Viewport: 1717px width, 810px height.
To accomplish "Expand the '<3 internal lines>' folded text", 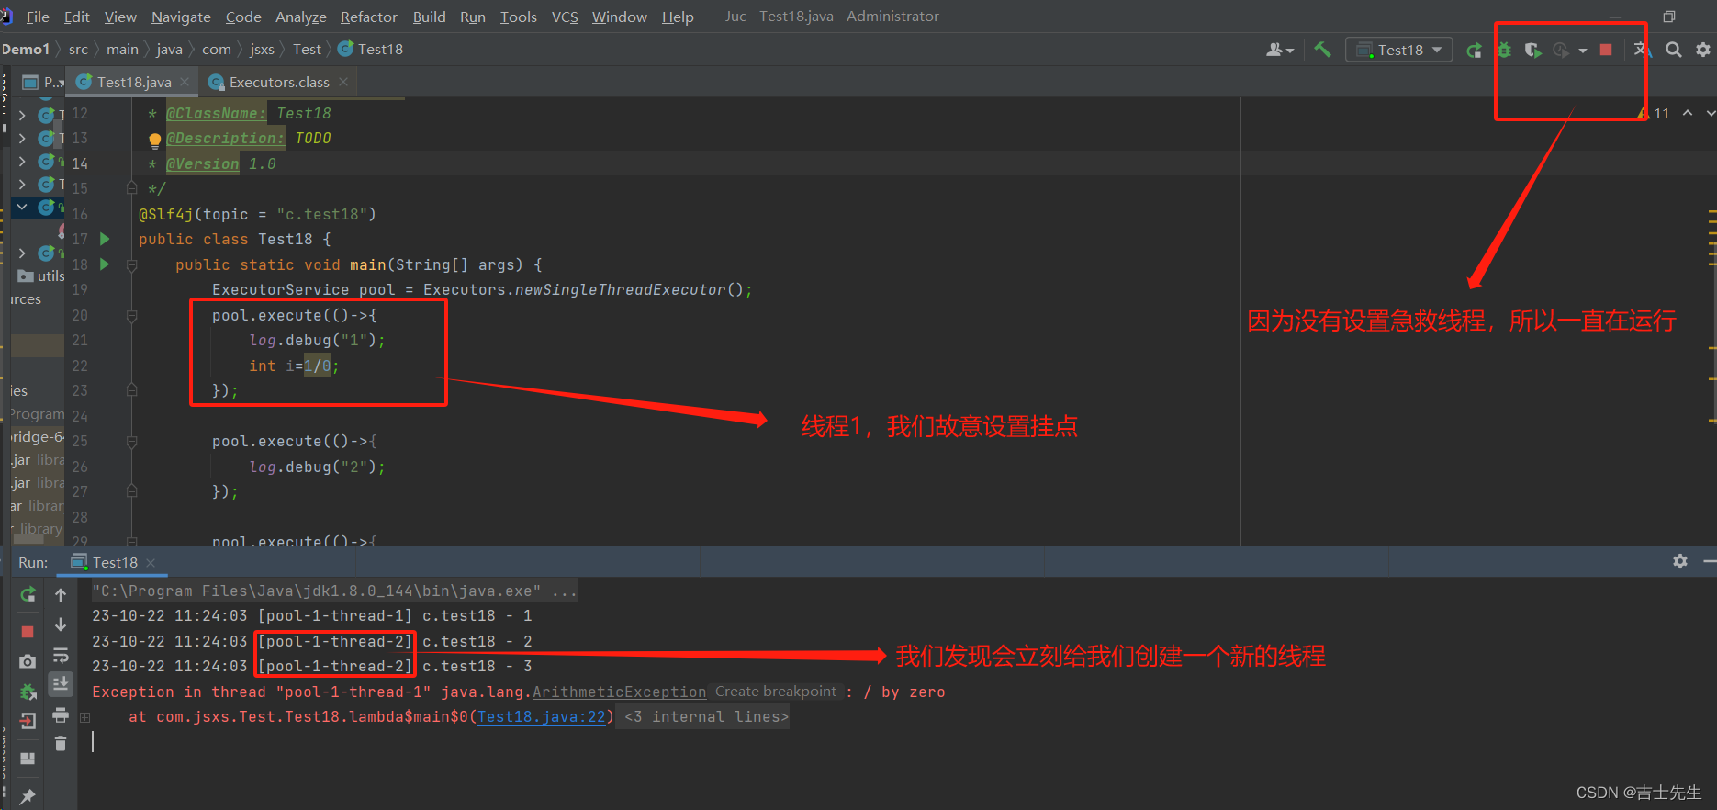I will point(706,717).
